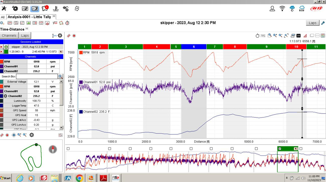Toggle visibility eye for lap 1:20.943

click(x=61, y=52)
